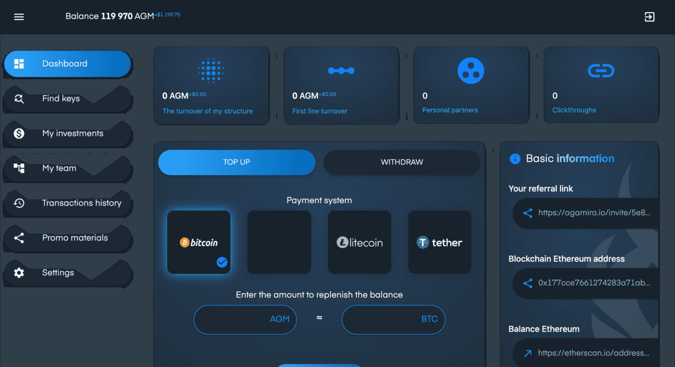Switch to the WITHDRAW tab
The height and width of the screenshot is (367, 675).
[x=402, y=162]
